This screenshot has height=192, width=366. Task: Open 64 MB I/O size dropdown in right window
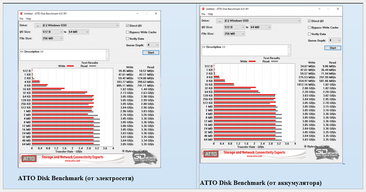(260, 27)
